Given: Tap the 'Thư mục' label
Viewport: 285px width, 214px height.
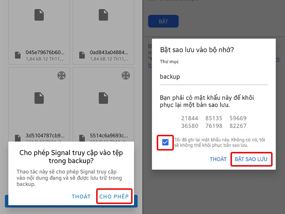Looking at the screenshot, I should coord(169,62).
